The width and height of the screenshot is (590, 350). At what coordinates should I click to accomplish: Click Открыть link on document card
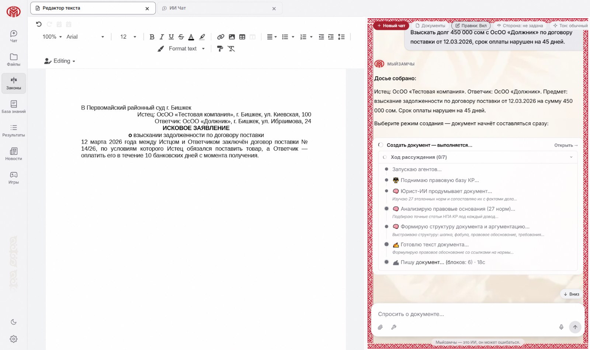click(x=566, y=145)
